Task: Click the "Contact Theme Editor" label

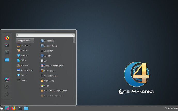Action: pos(53,96)
